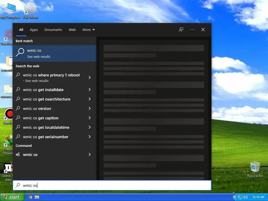Click the feedback person icon in search panel
The width and height of the screenshot is (268, 201).
[181, 30]
